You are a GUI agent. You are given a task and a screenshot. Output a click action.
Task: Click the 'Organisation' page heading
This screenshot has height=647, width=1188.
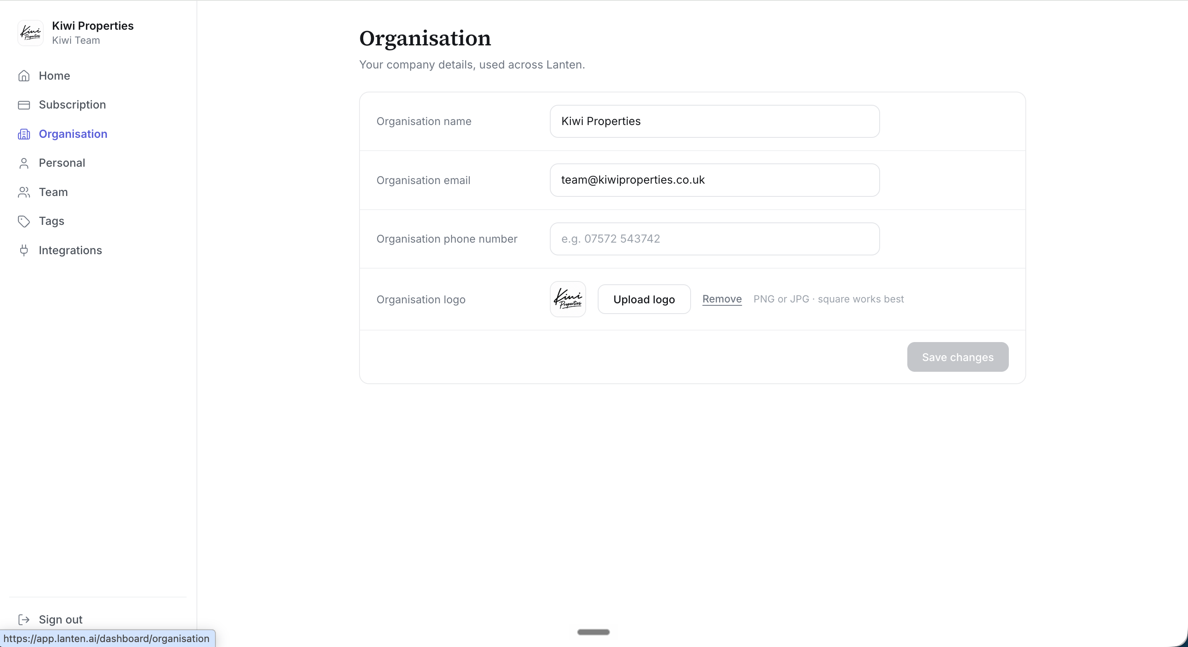pyautogui.click(x=425, y=38)
